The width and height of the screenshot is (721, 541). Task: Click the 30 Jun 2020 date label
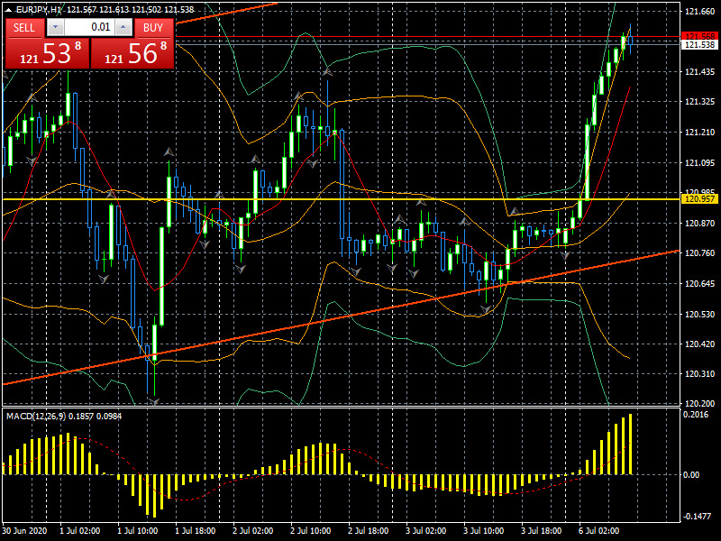click(23, 532)
